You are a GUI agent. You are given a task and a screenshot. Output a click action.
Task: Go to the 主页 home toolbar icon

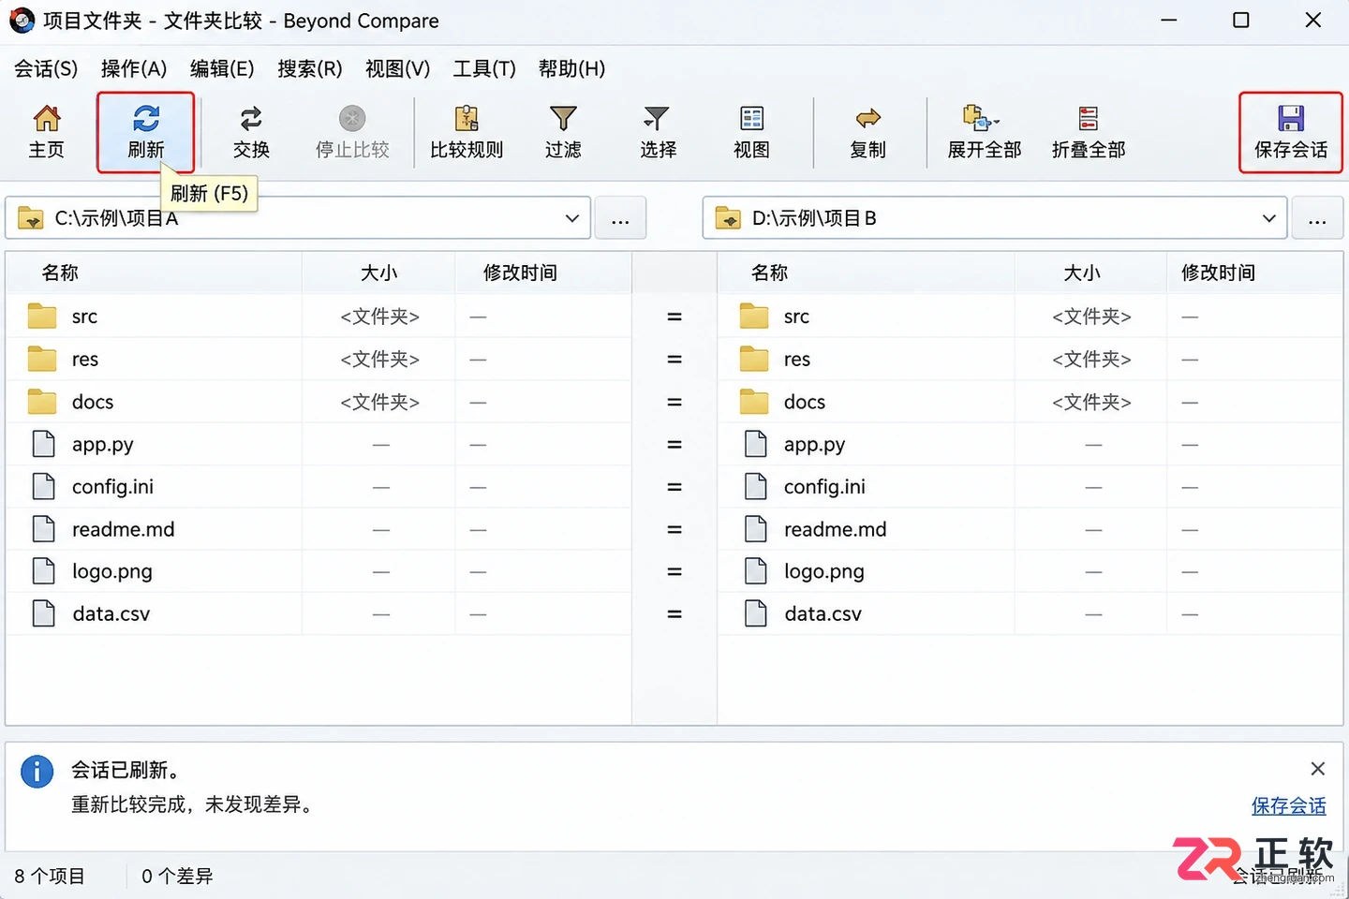coord(46,132)
